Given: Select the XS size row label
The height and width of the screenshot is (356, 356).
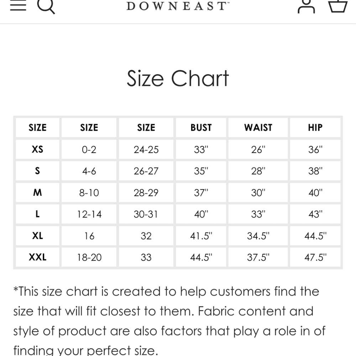Looking at the screenshot, I should (x=37, y=150).
